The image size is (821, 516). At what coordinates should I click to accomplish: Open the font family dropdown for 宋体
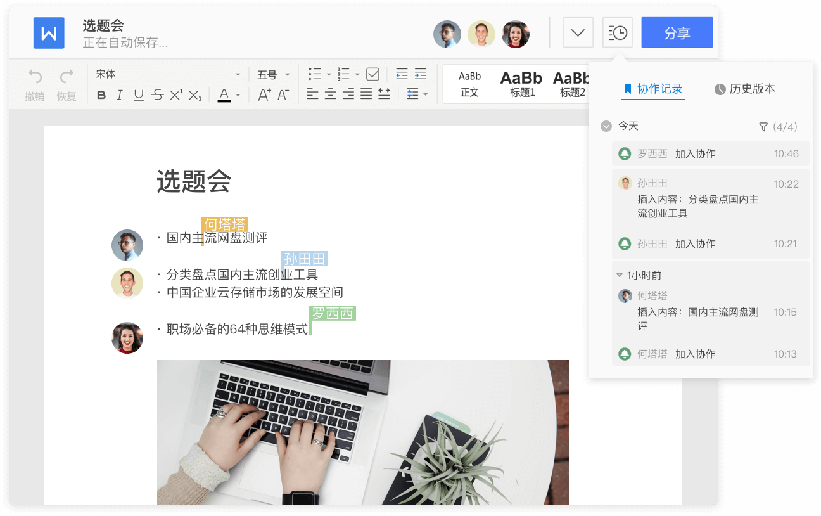168,74
